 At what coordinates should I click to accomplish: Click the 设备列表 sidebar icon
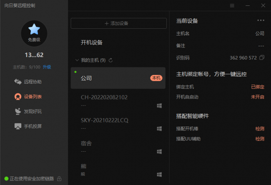[18, 97]
